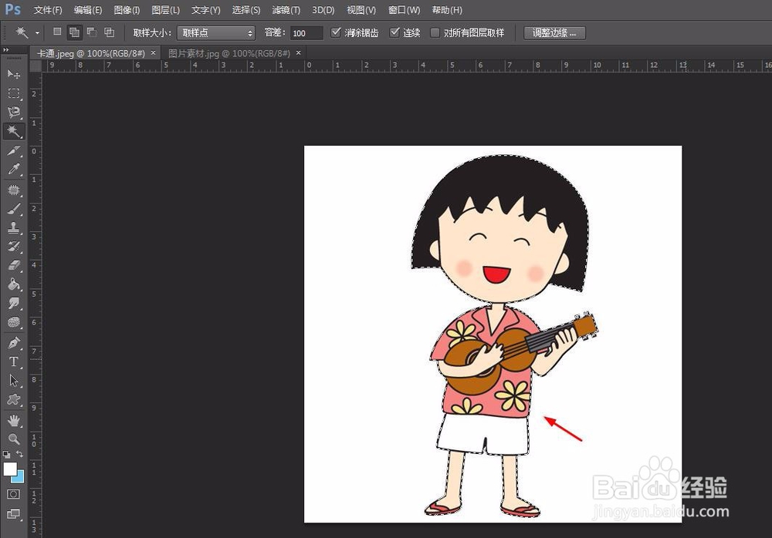Screen dimensions: 772x538
Task: Reset default foreground and background colors
Action: pos(6,455)
